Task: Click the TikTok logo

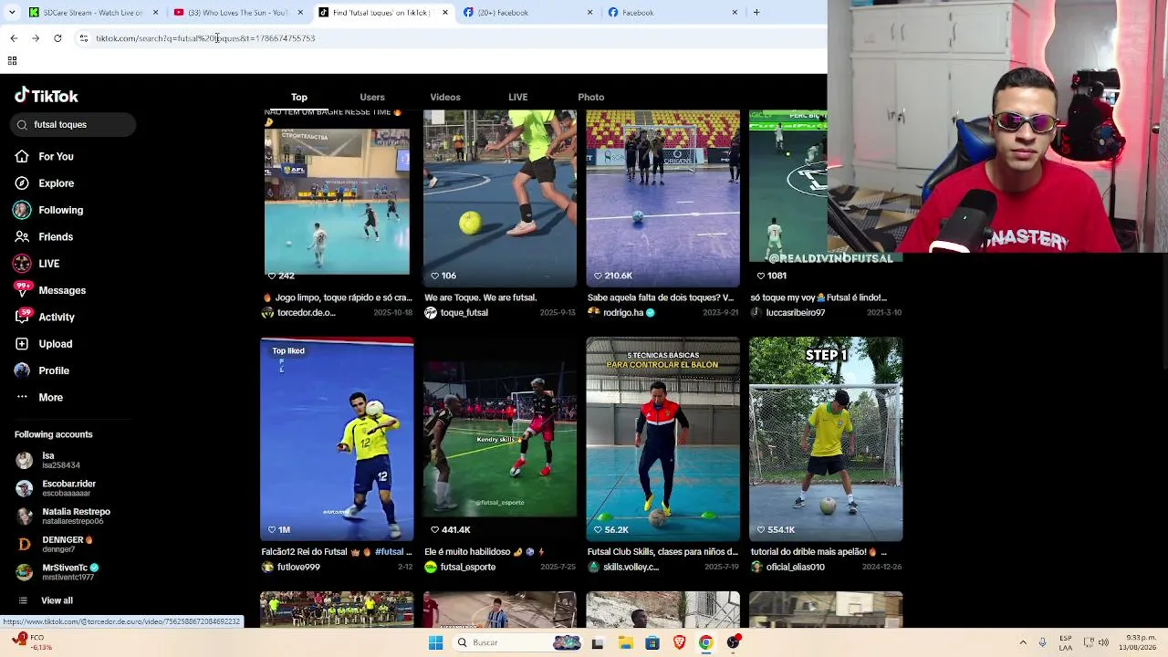Action: click(47, 96)
